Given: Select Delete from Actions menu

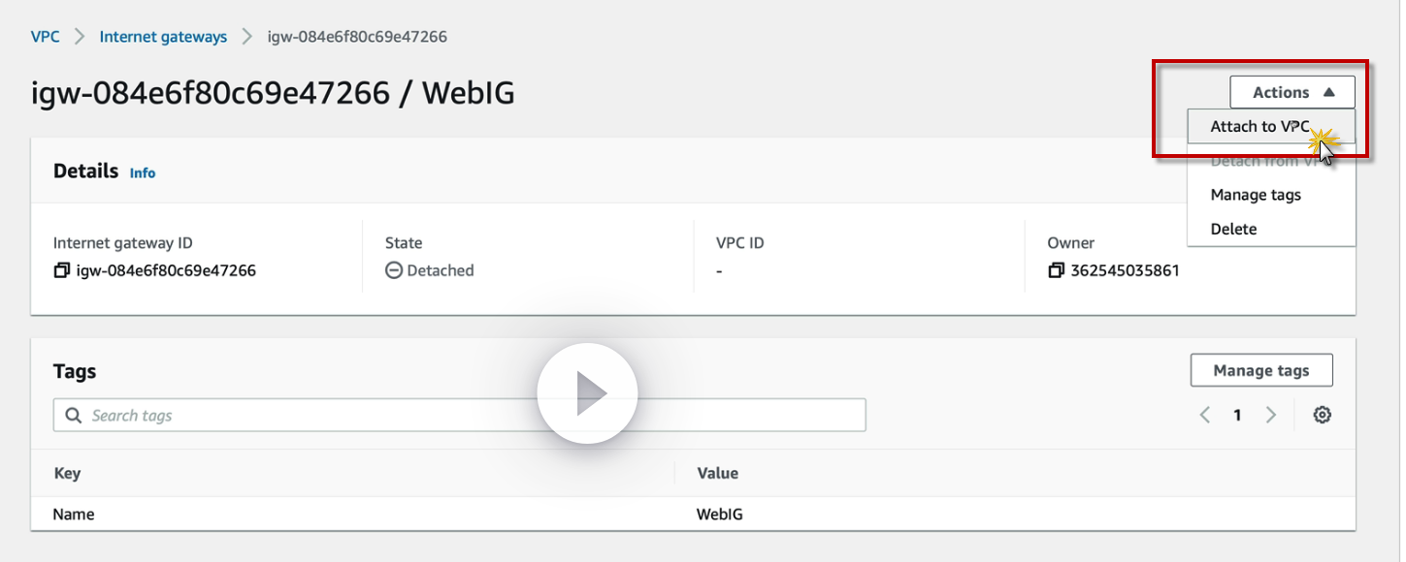Looking at the screenshot, I should click(1233, 229).
